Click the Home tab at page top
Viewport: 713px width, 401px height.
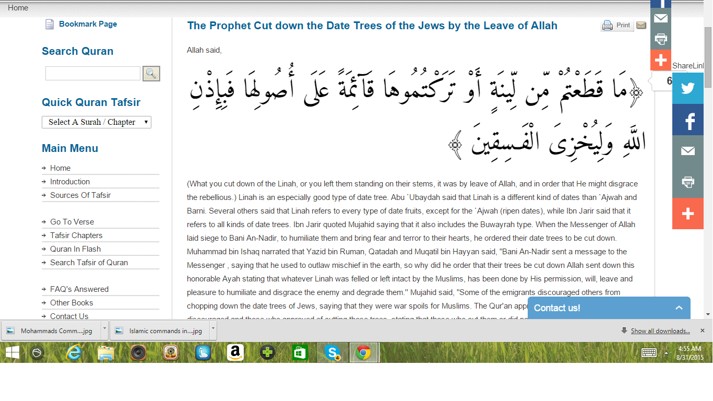coord(18,8)
